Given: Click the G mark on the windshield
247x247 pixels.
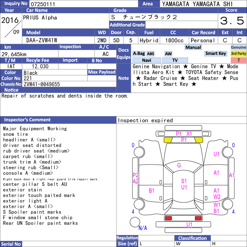Looking at the screenshot, I should point(179,165).
